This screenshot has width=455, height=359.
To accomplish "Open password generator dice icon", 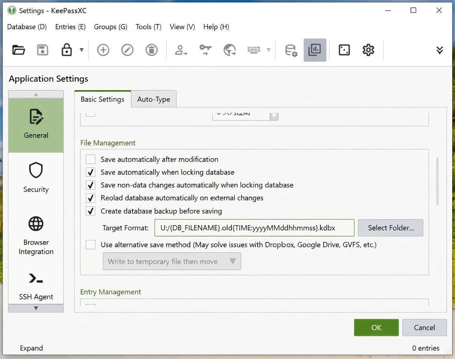I will 344,50.
